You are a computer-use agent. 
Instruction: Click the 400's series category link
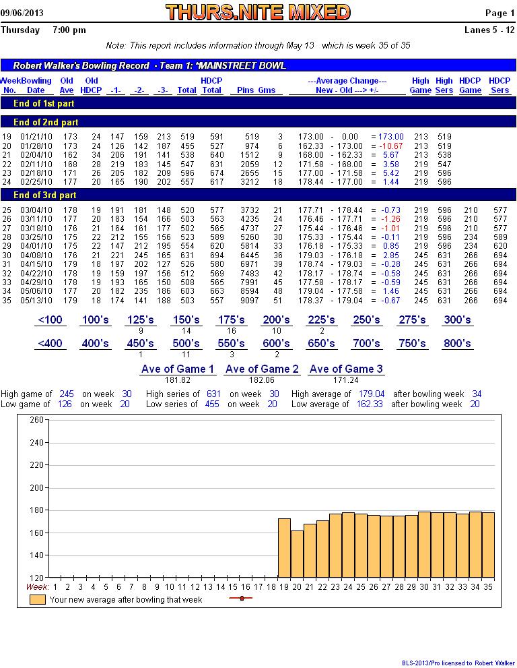click(x=96, y=343)
